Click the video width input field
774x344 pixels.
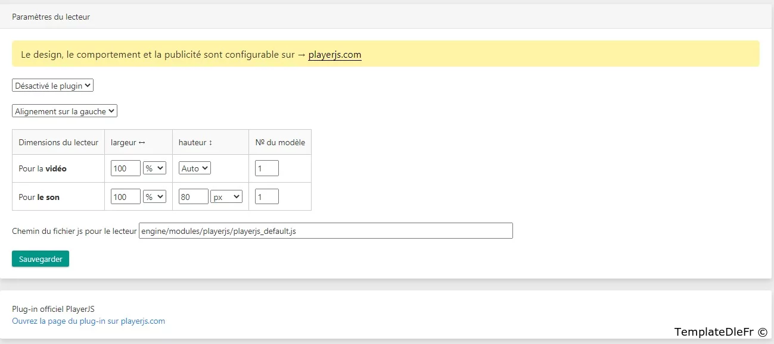click(125, 168)
